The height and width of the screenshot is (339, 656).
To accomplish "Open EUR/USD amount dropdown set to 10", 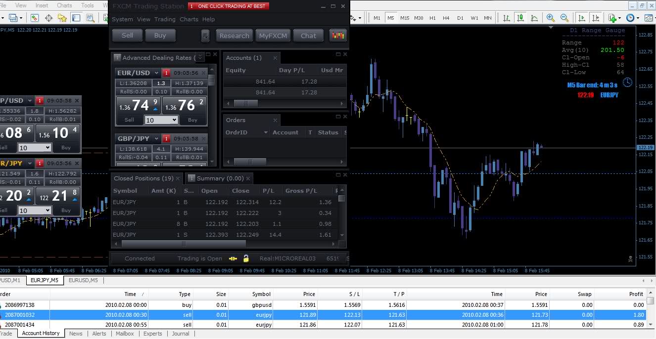I will tap(161, 120).
